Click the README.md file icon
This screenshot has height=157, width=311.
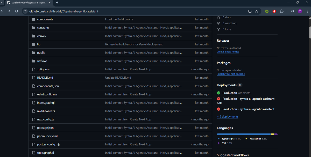pyautogui.click(x=33, y=78)
